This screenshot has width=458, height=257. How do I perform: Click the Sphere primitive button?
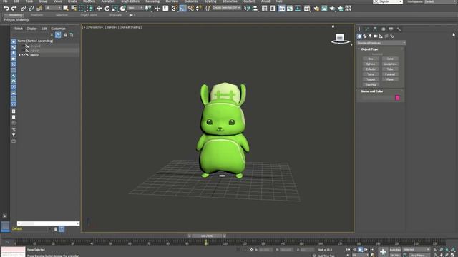(x=371, y=64)
